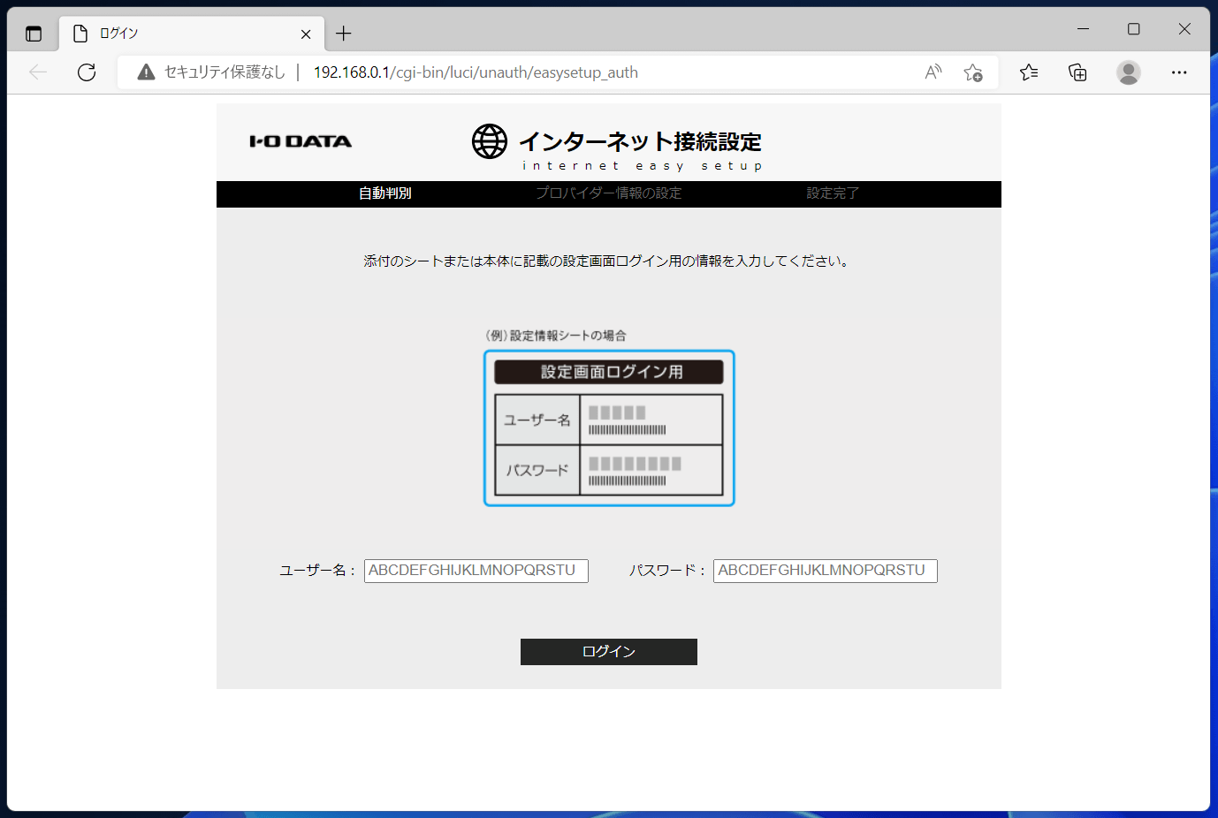Open the Favorites list icon
The height and width of the screenshot is (818, 1218).
click(x=1029, y=72)
